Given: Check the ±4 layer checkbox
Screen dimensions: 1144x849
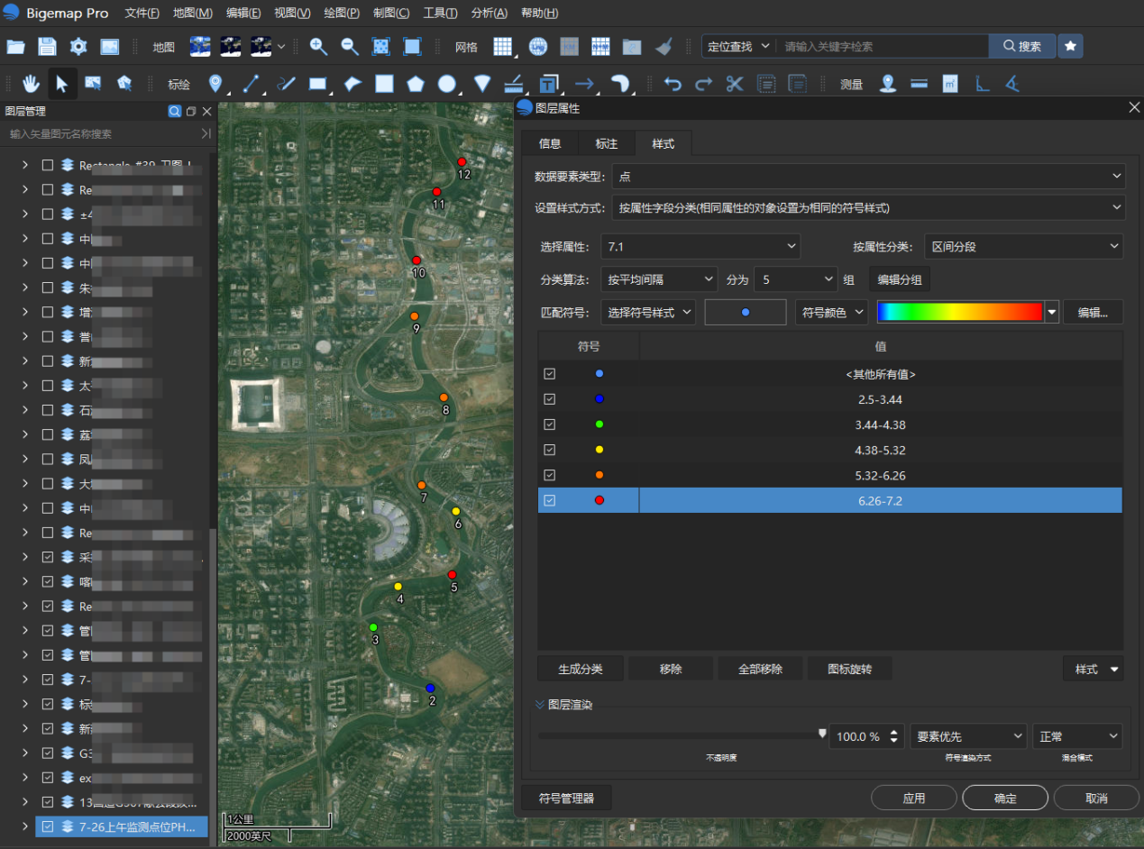Looking at the screenshot, I should 48,214.
